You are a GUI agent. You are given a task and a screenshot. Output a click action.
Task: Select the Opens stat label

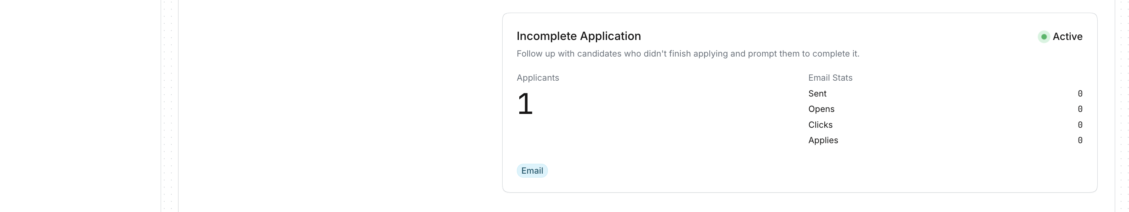pyautogui.click(x=821, y=109)
